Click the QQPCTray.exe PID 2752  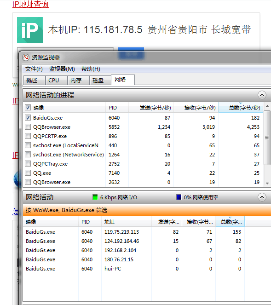[x=114, y=164]
